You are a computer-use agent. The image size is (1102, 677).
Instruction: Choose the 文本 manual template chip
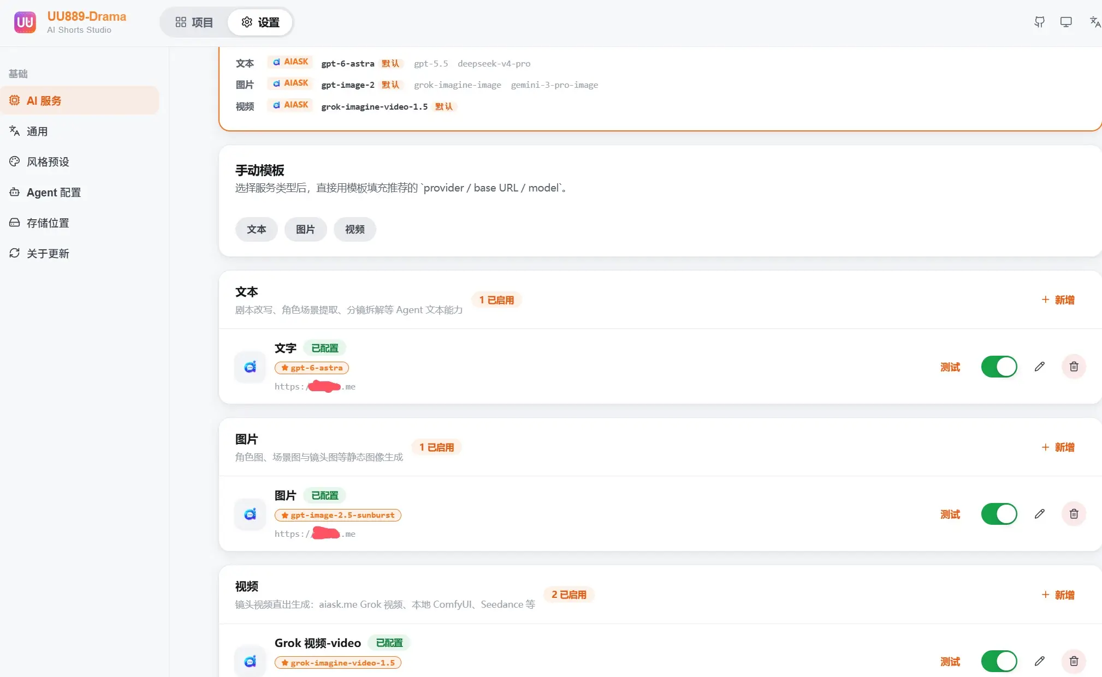pos(256,229)
